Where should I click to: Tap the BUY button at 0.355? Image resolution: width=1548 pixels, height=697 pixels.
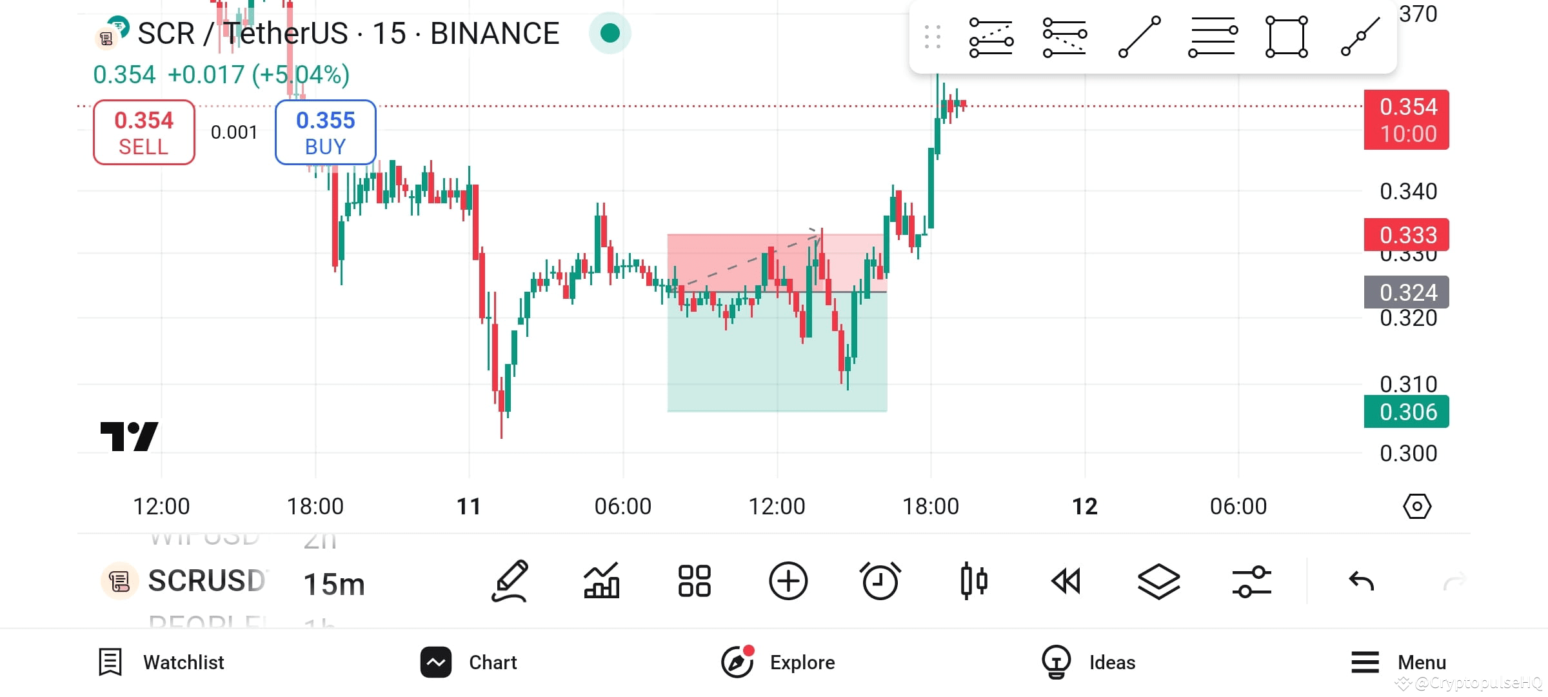click(326, 132)
